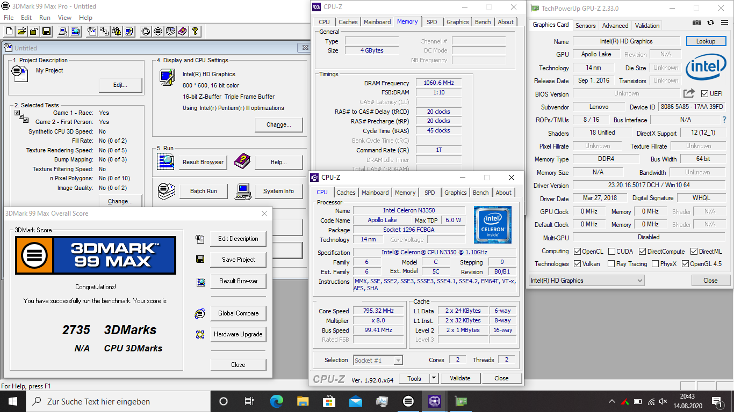
Task: Toggle the Ray Tracing checkbox
Action: [x=611, y=264]
